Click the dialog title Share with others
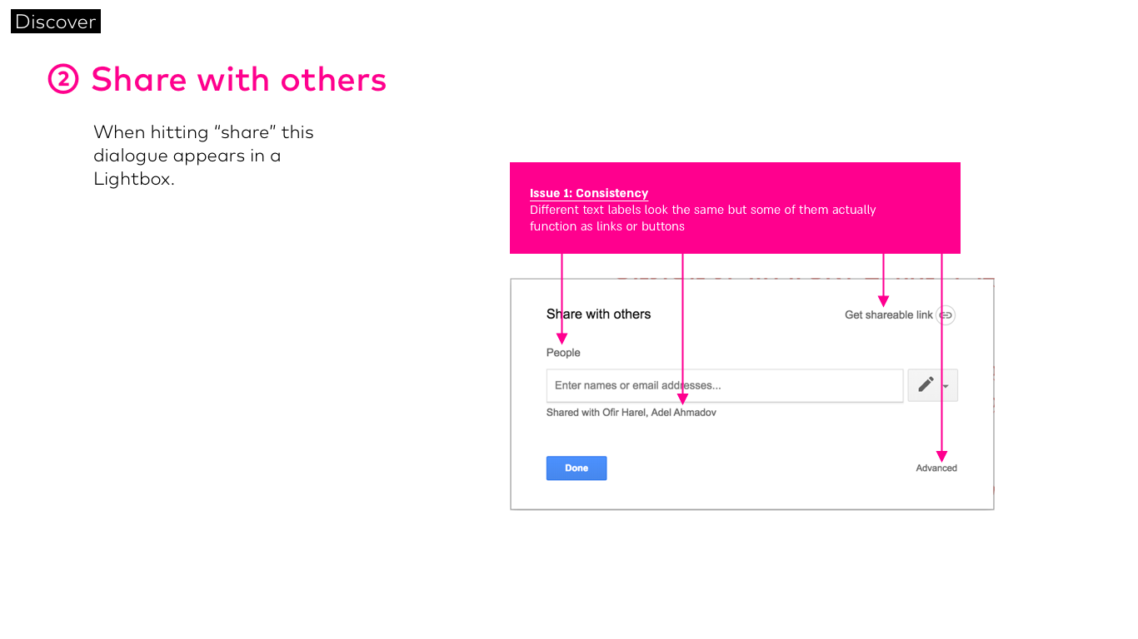The width and height of the screenshot is (1138, 639). coord(598,315)
